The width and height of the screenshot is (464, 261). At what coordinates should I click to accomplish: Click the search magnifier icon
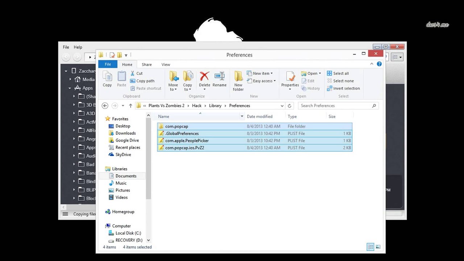tap(374, 105)
